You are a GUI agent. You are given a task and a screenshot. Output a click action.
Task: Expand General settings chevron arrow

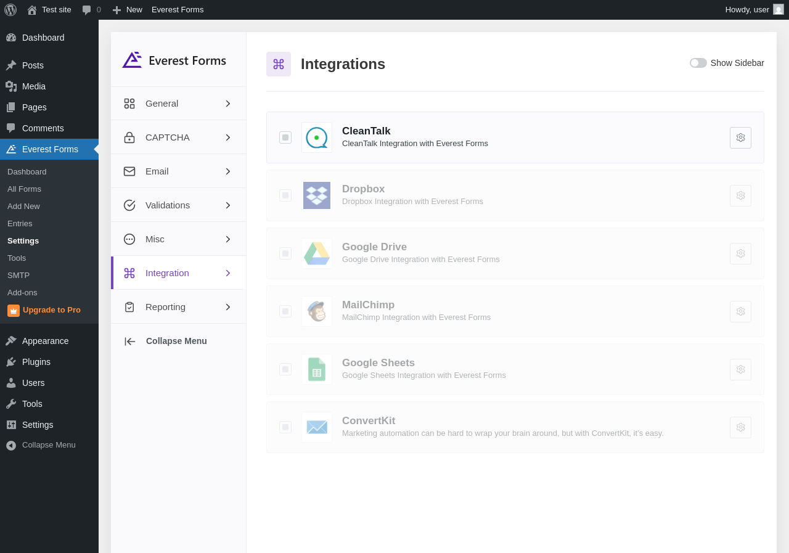click(228, 104)
